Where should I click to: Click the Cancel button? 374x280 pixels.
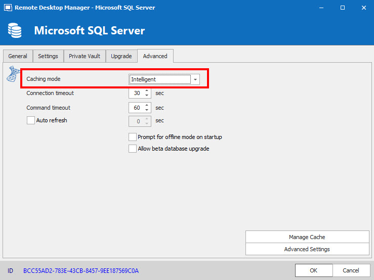pos(351,270)
